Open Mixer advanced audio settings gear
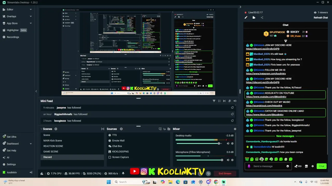Image resolution: width=332 pixels, height=186 pixels. pos(235,129)
